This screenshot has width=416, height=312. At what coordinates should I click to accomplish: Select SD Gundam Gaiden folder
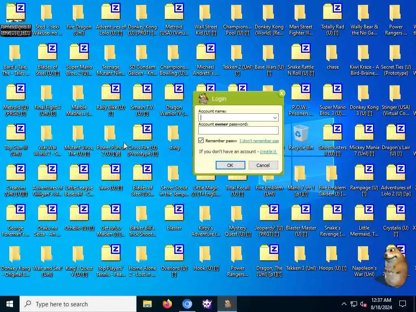[143, 60]
